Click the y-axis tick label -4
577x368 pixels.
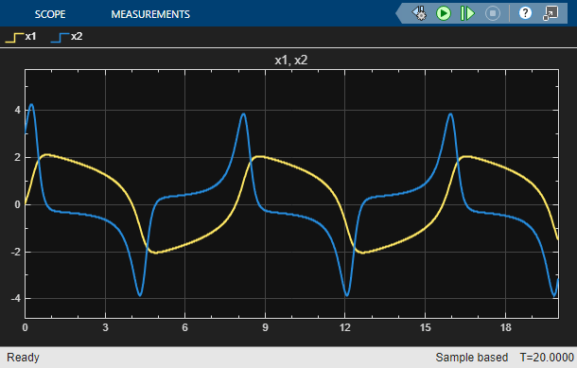point(16,299)
